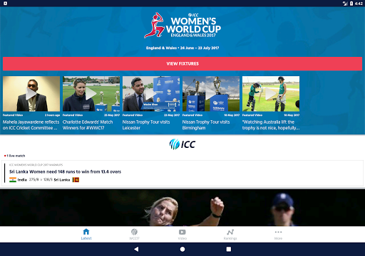The height and width of the screenshot is (256, 365).
Task: Click the Women's World Cup logo
Action: pos(182,25)
